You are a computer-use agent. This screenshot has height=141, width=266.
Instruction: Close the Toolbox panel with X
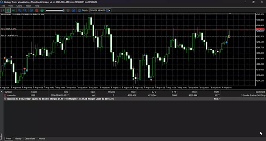(2, 91)
